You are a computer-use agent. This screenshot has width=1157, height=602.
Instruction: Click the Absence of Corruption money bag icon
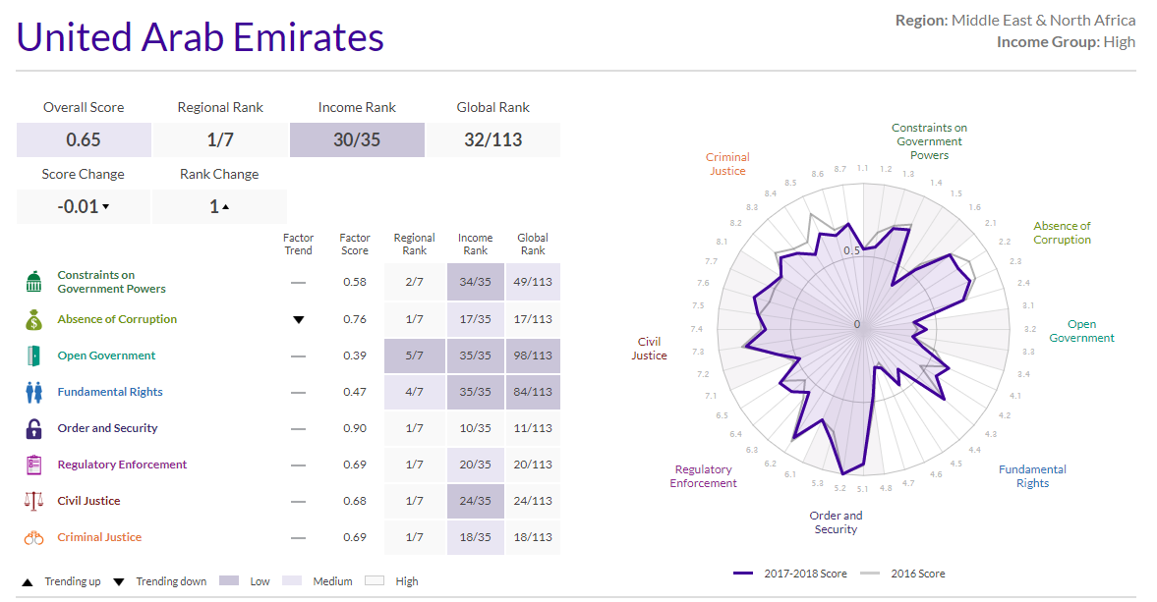pyautogui.click(x=34, y=319)
